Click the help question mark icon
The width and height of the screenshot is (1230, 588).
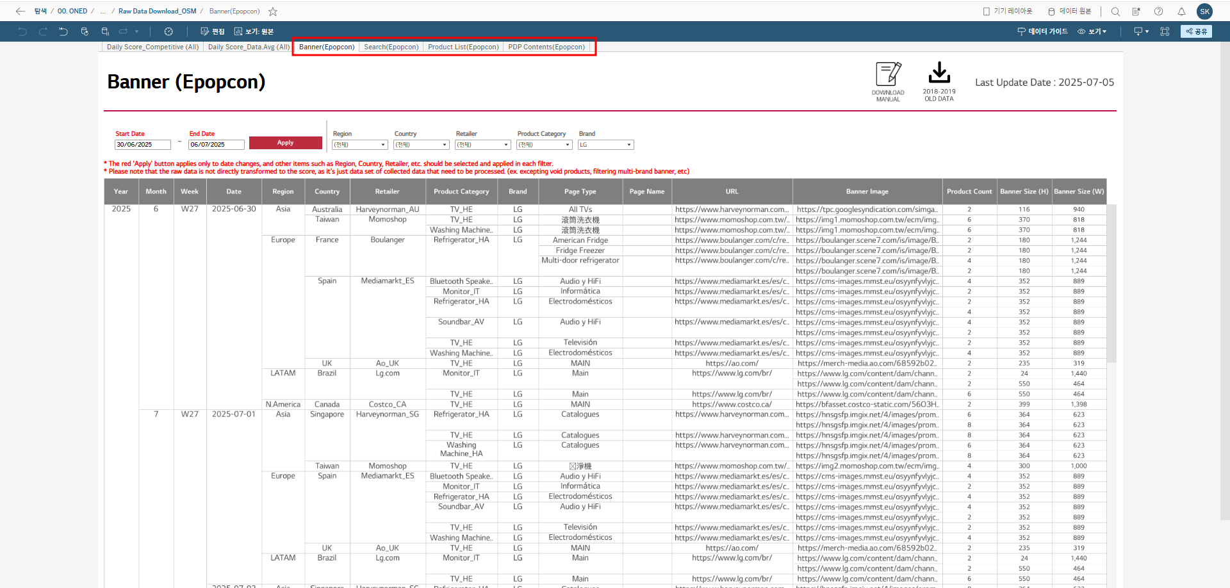(1158, 12)
